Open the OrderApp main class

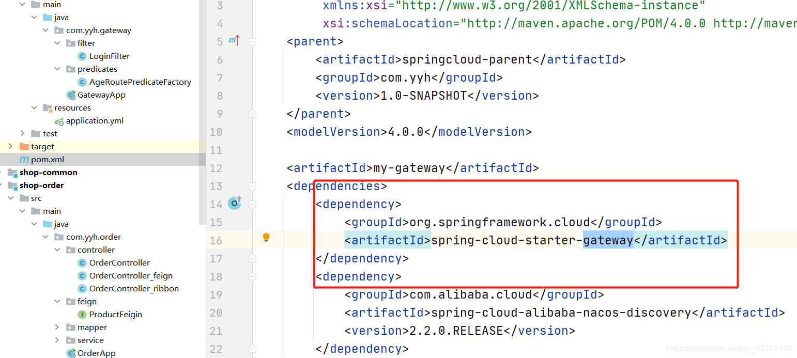96,353
